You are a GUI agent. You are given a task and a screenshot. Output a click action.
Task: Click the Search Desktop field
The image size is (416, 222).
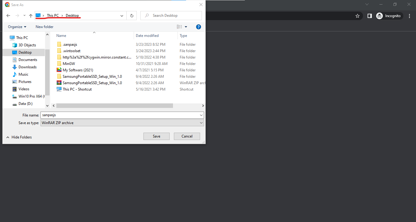174,16
